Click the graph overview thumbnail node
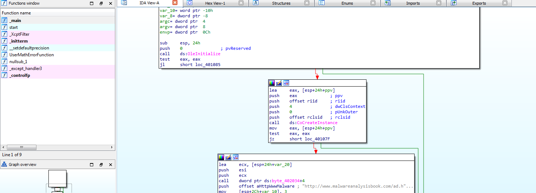The height and width of the screenshot is (193, 536). click(x=57, y=179)
